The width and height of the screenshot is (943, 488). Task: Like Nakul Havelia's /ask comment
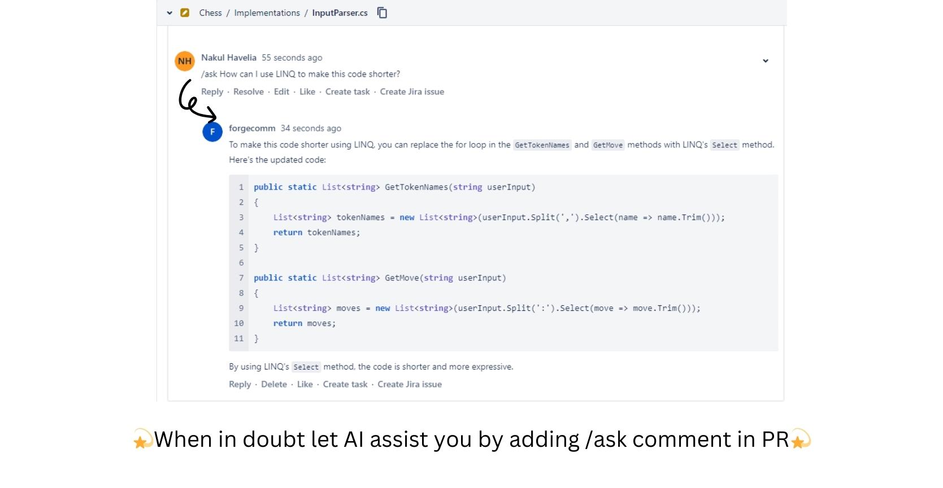click(x=307, y=91)
